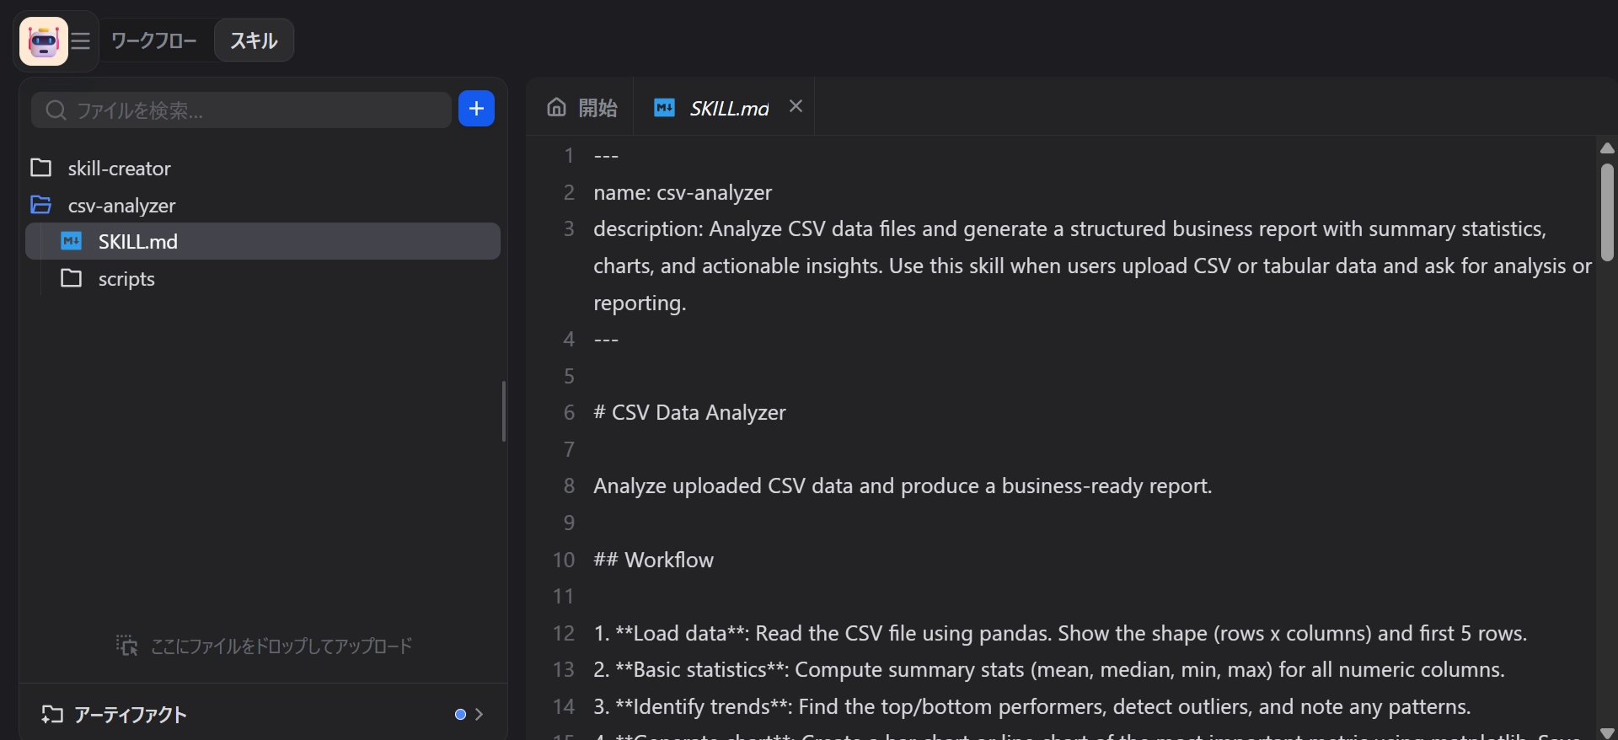Click the アーティファクト panel icon
Image resolution: width=1618 pixels, height=740 pixels.
click(52, 715)
